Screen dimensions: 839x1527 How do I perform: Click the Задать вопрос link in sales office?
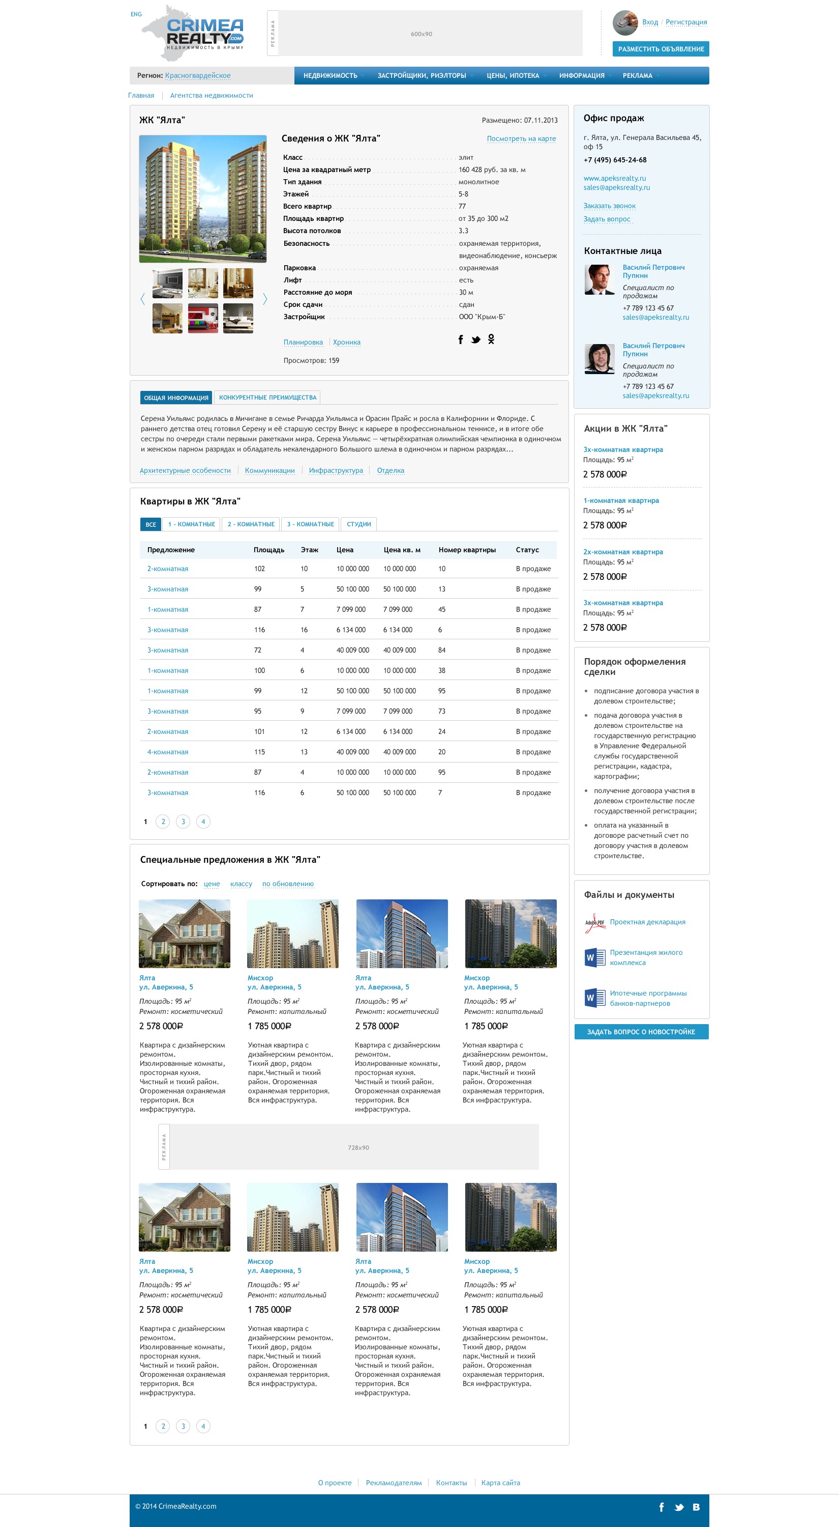(607, 219)
